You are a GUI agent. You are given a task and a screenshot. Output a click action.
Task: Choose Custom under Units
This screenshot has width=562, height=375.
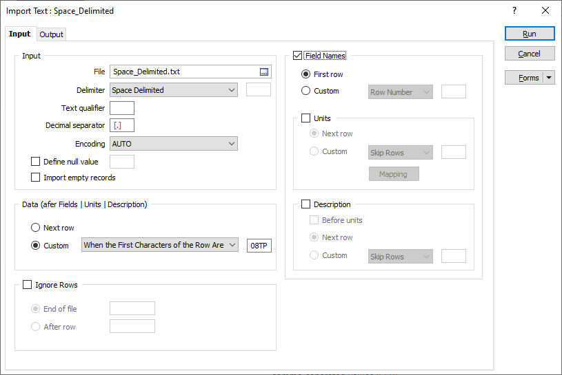tap(314, 151)
